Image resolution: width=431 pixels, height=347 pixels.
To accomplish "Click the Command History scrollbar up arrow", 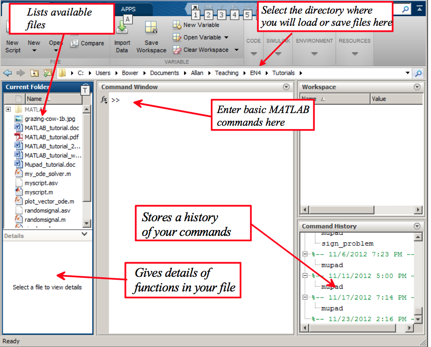I will (x=418, y=237).
